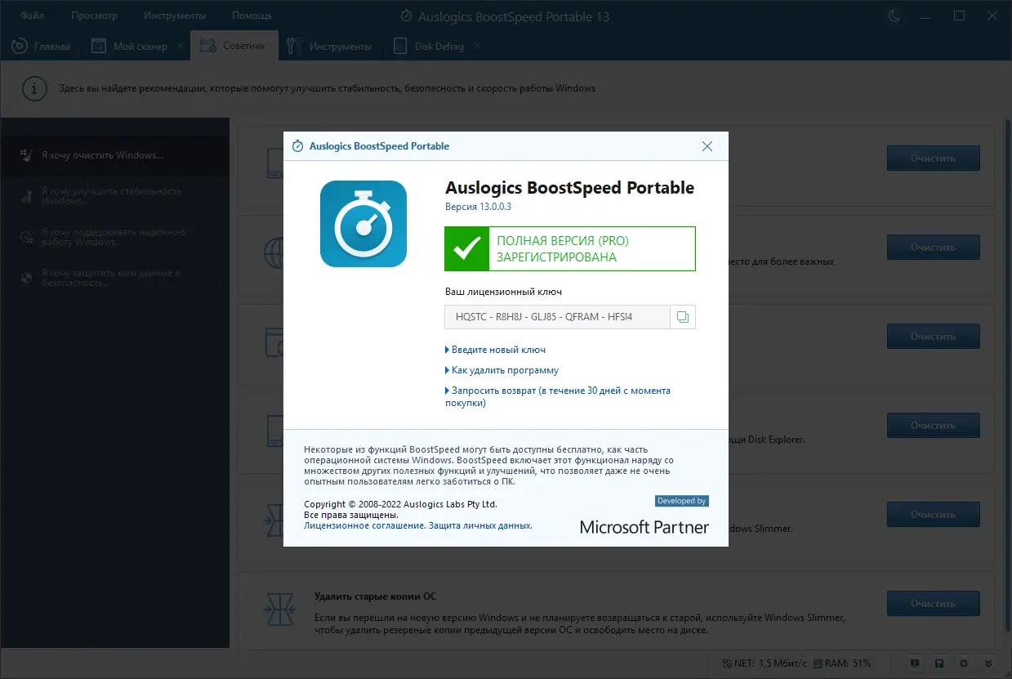
Task: Click the CPU chip icon in status bar
Action: [x=964, y=663]
